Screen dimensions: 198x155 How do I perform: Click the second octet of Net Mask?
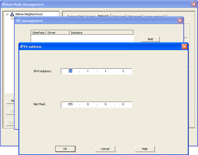click(x=88, y=104)
